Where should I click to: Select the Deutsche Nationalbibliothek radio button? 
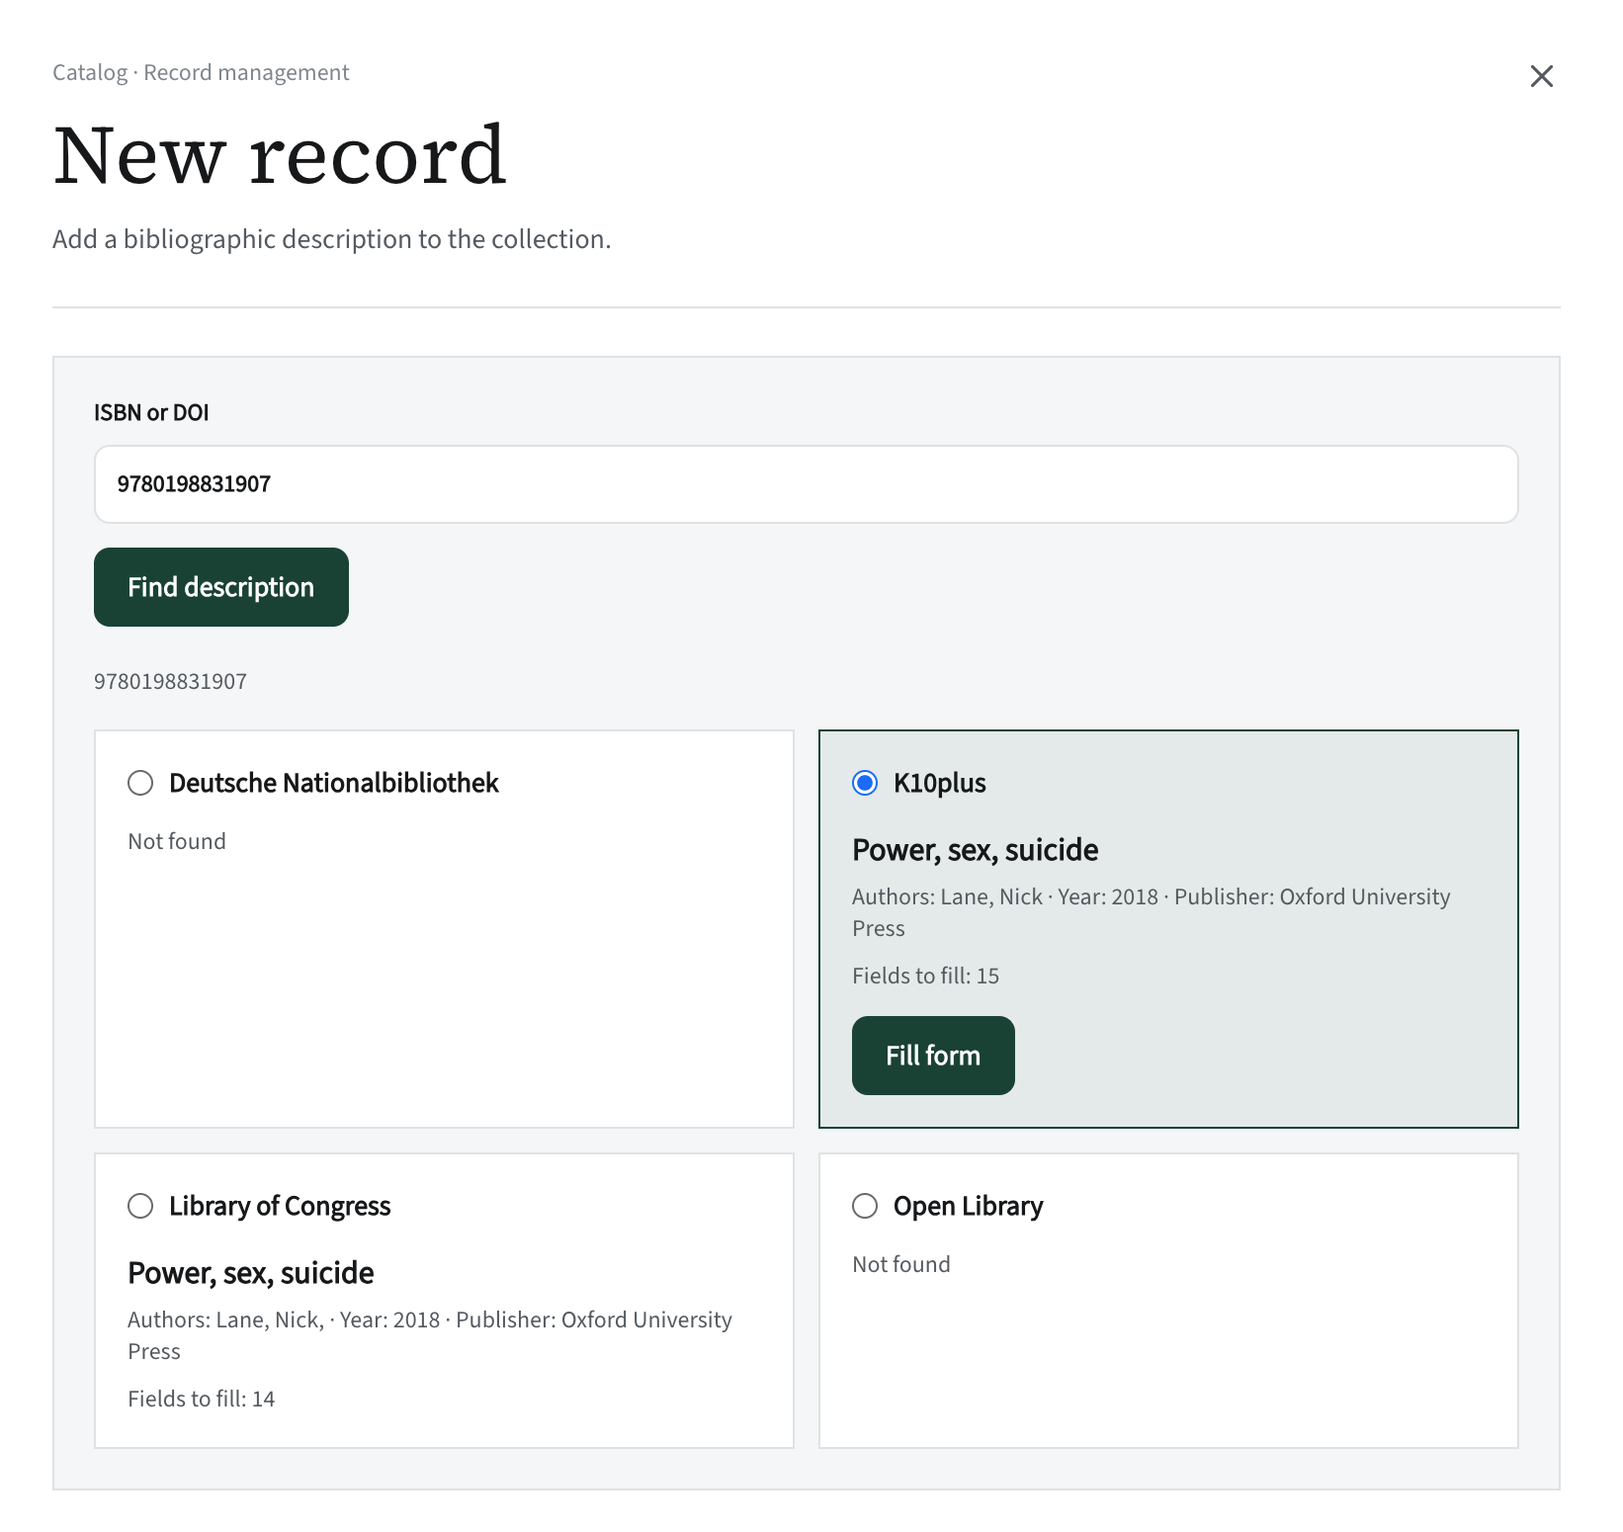pyautogui.click(x=140, y=783)
